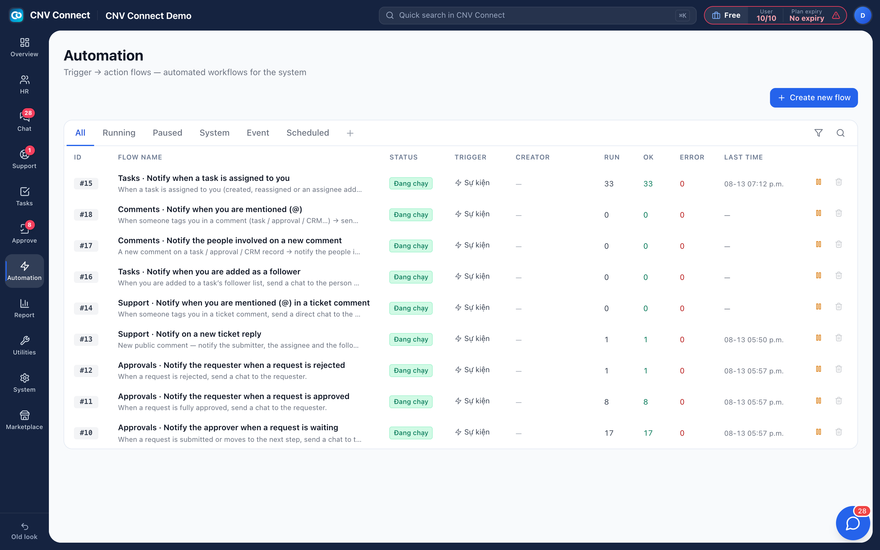
Task: Open the filter icon for flows
Action: (818, 133)
